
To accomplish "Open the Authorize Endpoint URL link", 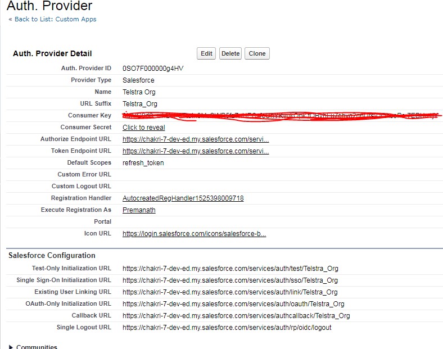I will click(196, 139).
